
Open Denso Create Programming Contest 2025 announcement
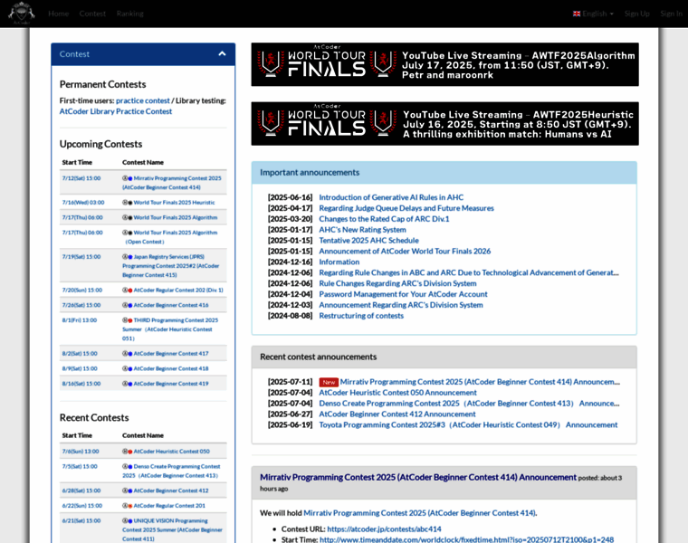469,403
